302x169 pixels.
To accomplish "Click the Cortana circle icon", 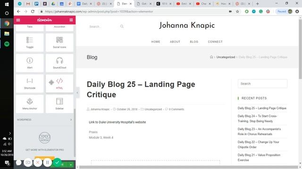I will pos(7,13).
